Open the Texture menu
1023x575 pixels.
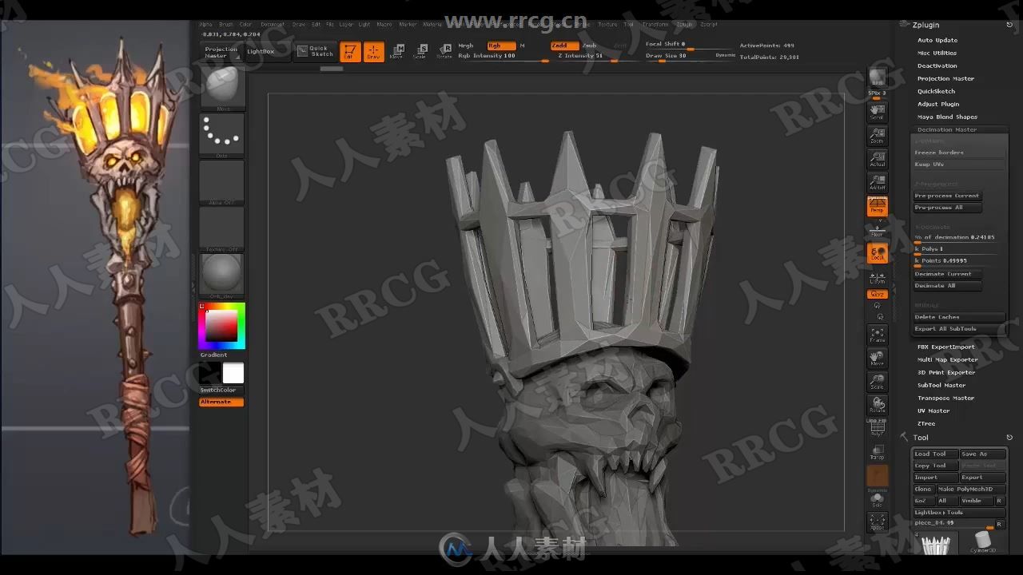[607, 25]
